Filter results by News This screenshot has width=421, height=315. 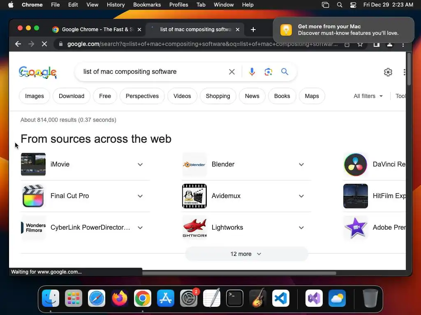[252, 96]
